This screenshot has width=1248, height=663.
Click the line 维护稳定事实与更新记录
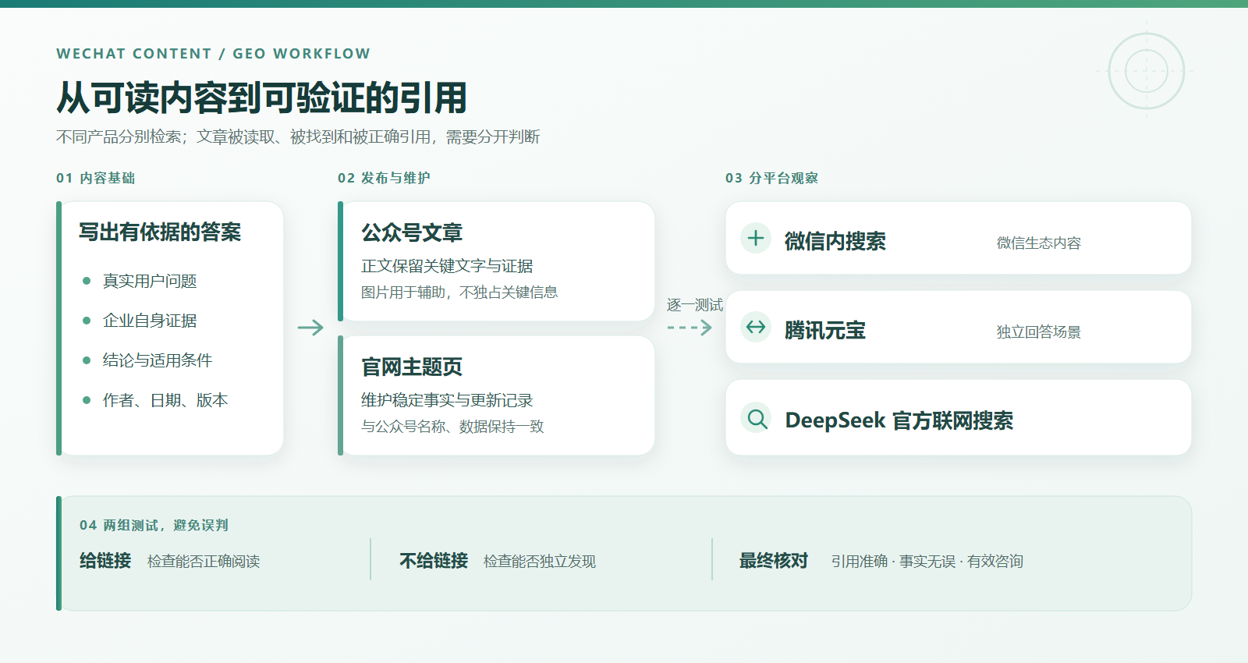coord(447,400)
